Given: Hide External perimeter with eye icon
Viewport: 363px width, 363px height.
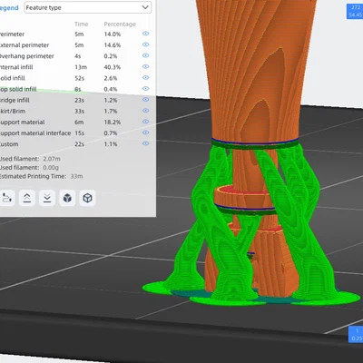Looking at the screenshot, I should (x=146, y=44).
